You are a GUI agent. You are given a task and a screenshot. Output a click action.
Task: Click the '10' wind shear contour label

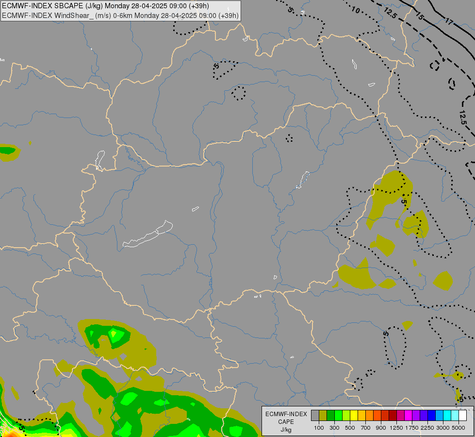355,10
